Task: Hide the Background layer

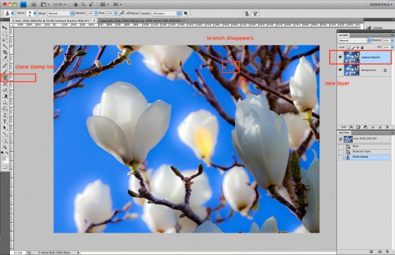Action: [340, 70]
